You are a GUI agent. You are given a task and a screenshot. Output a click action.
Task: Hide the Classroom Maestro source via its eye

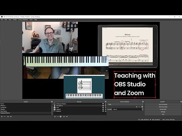pos(103,104)
